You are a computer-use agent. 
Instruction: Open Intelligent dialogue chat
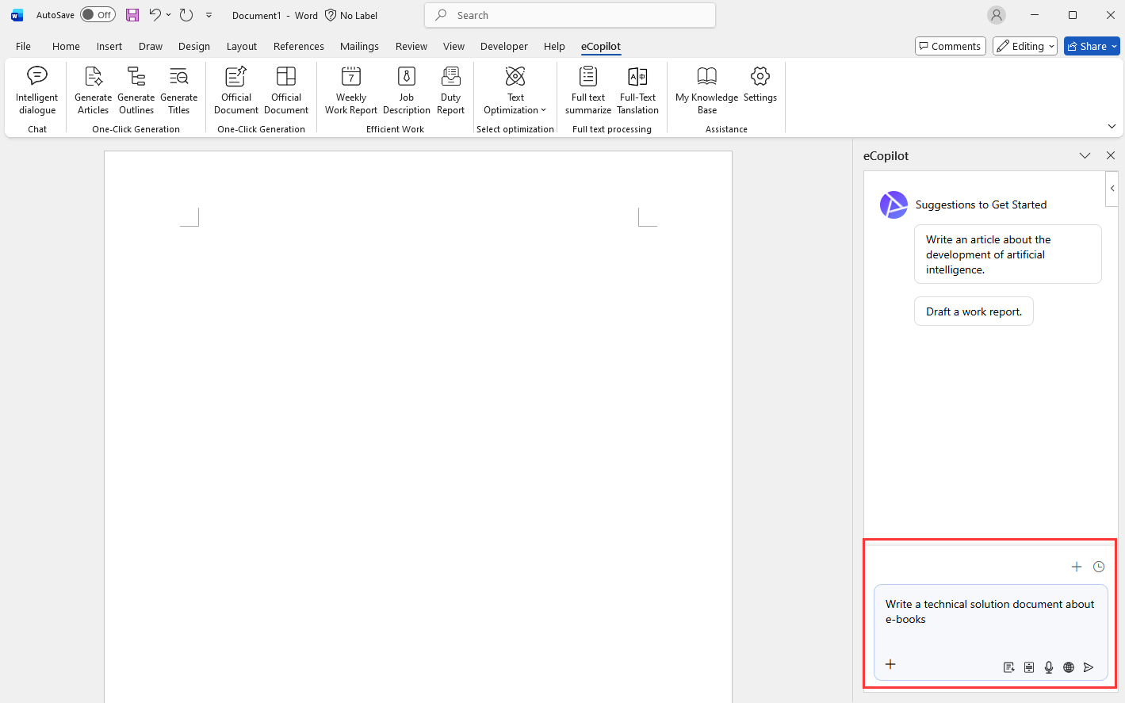[37, 90]
